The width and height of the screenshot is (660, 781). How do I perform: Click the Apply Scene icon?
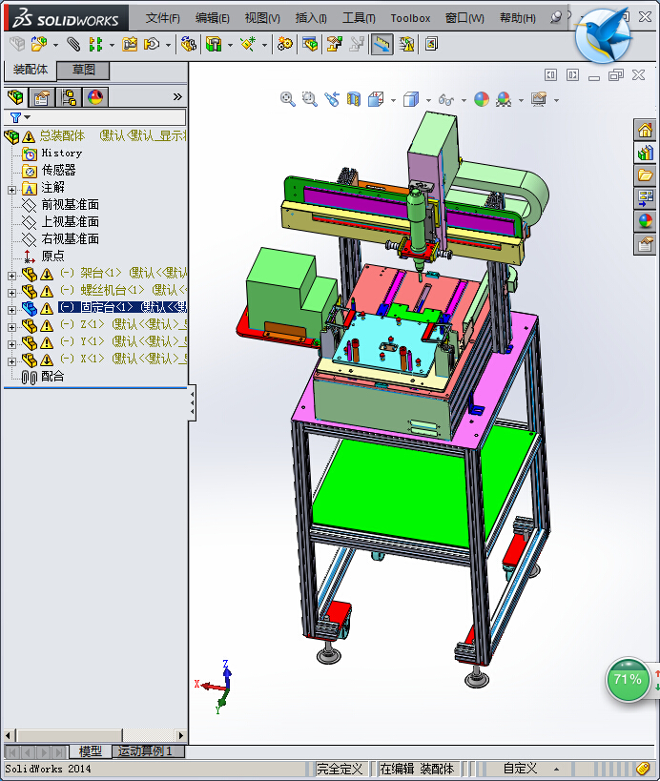coord(504,99)
